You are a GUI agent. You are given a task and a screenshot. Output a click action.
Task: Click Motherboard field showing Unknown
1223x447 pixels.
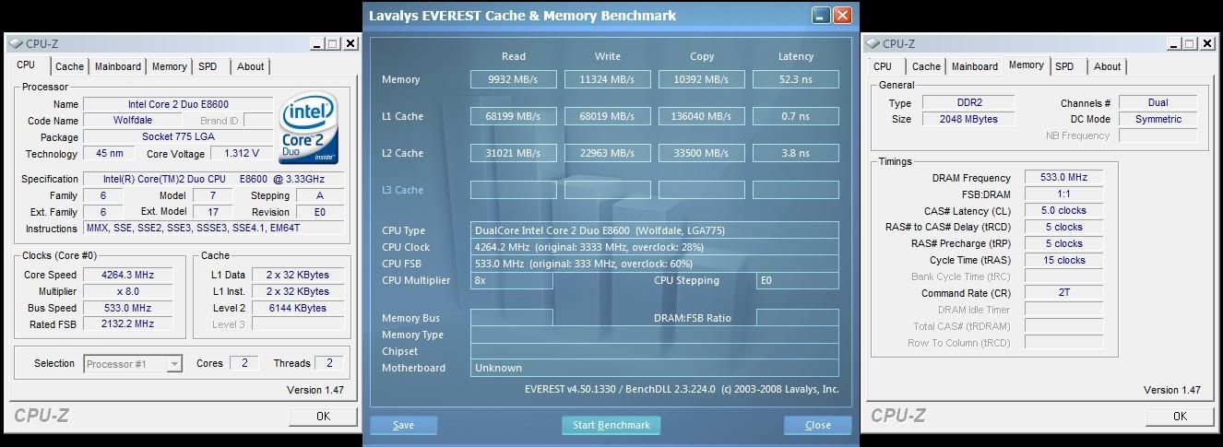(655, 368)
